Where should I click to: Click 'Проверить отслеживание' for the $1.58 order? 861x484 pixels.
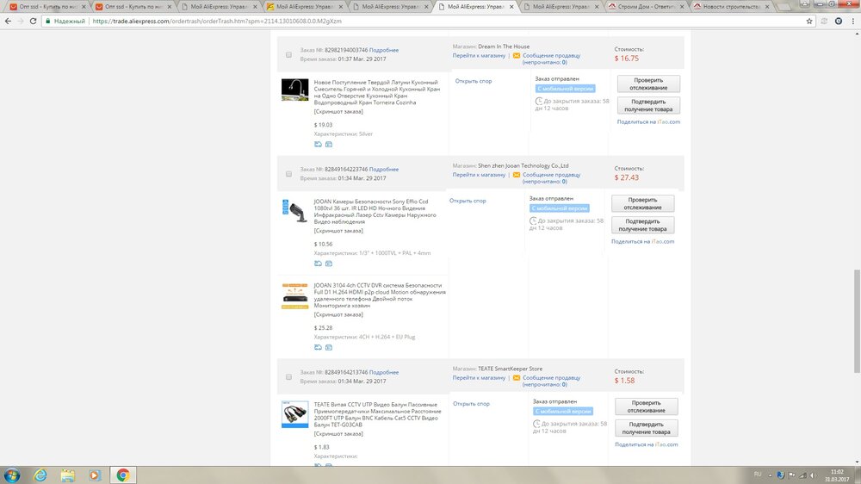tap(647, 406)
